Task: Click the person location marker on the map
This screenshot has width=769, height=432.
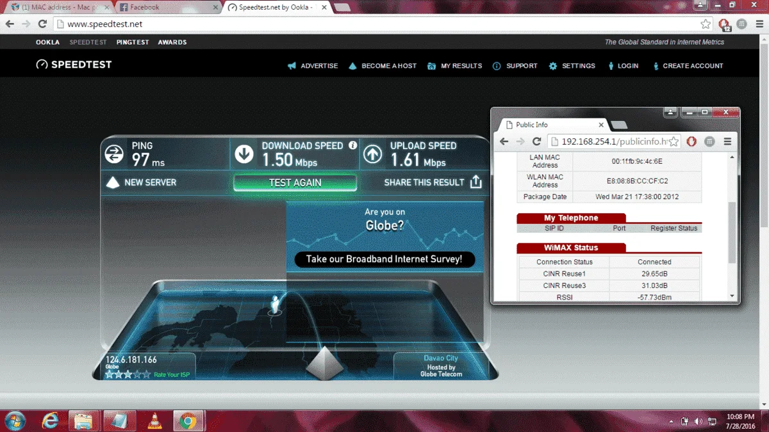Action: point(276,304)
